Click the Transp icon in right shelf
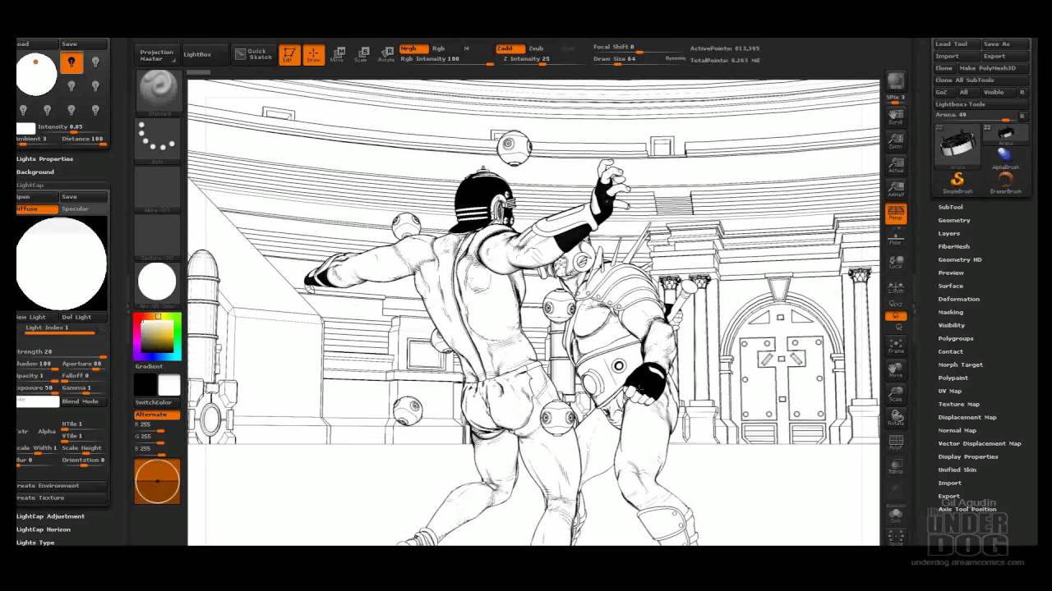 (896, 466)
